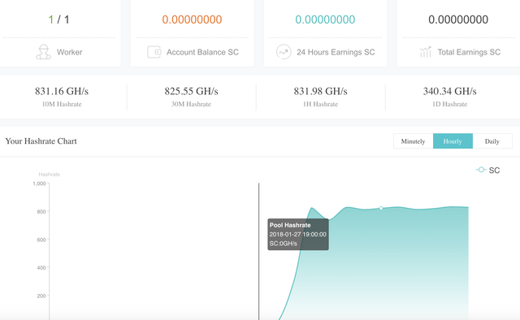The height and width of the screenshot is (320, 520).
Task: Click the 1H Hashrate label
Action: 320,104
